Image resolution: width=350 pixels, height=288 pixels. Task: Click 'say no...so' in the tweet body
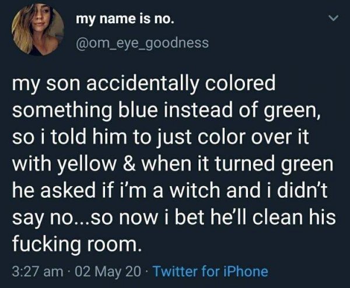[x=64, y=219]
